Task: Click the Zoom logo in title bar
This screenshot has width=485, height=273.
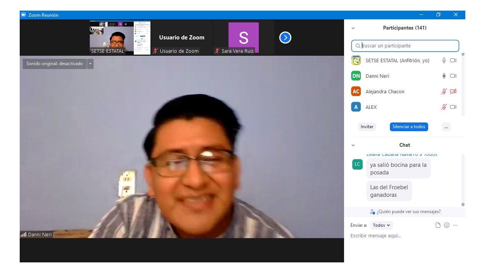Action: click(23, 15)
